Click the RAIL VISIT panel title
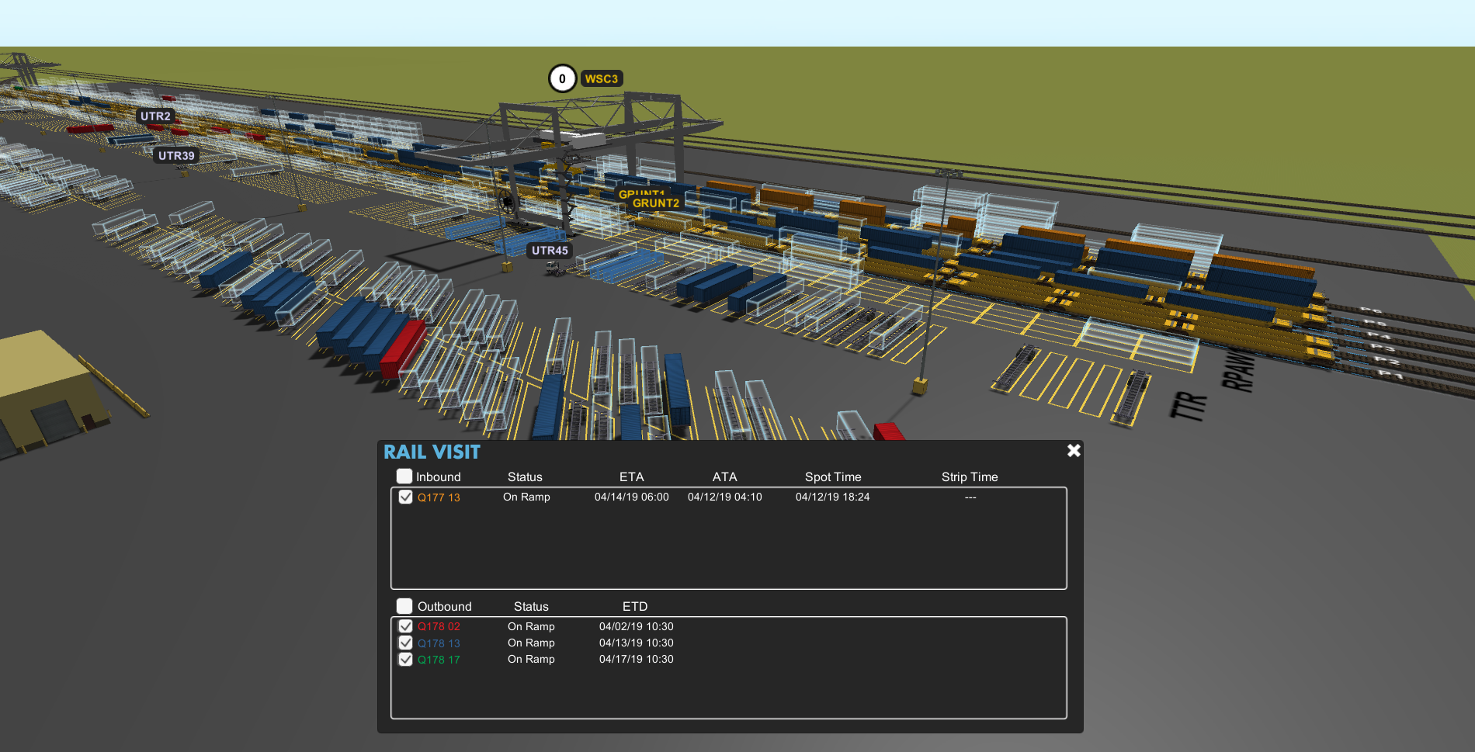1475x752 pixels. click(432, 452)
